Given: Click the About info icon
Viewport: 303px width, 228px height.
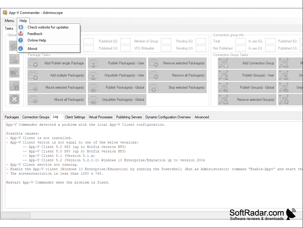Looking at the screenshot, I should coord(21,48).
